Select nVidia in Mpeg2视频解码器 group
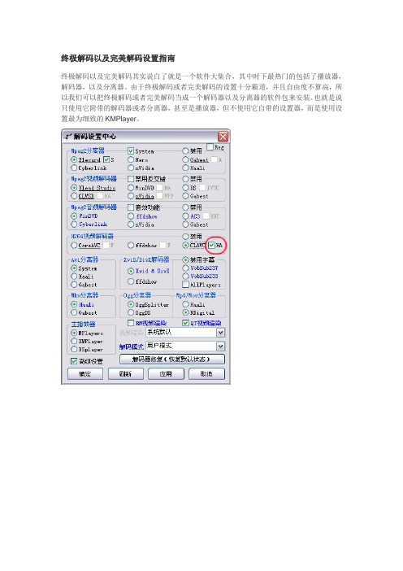Viewport: 403px width, 571px height. tap(131, 196)
